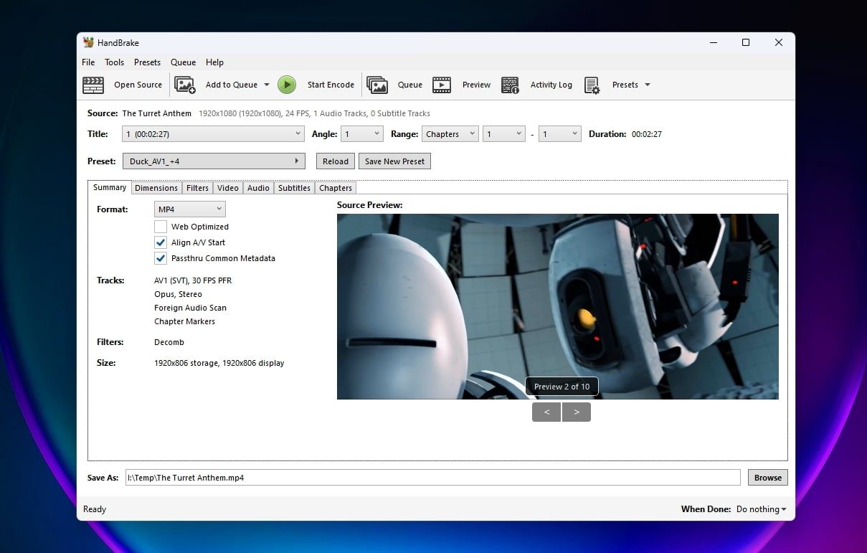Screen dimensions: 867x553
Task: Click the Save New Preset button
Action: (394, 161)
